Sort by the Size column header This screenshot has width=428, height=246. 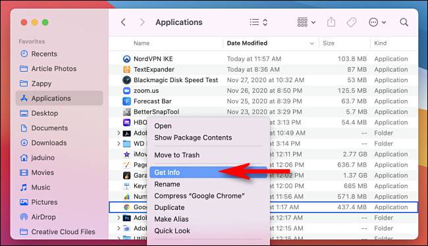tap(329, 43)
